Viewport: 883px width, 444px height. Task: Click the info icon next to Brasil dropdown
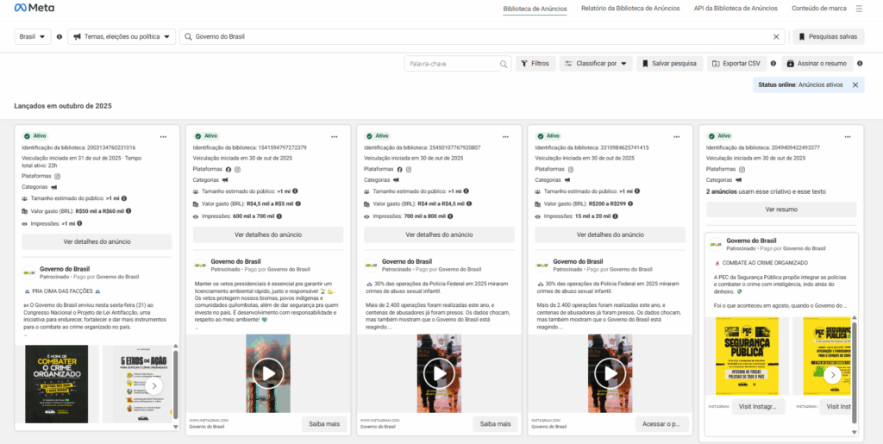(59, 37)
